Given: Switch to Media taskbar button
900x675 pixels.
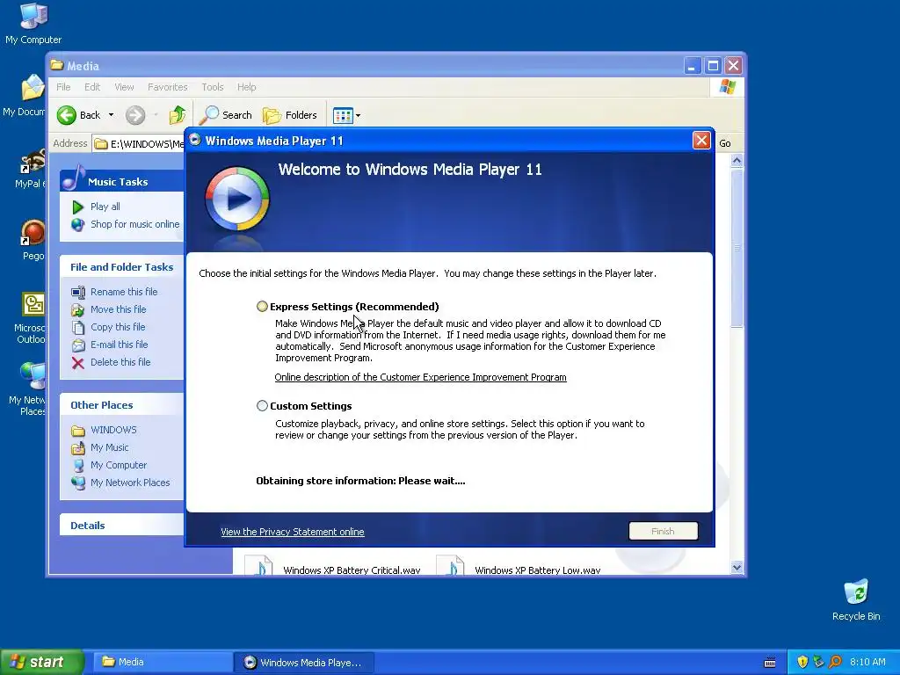Looking at the screenshot, I should point(162,662).
